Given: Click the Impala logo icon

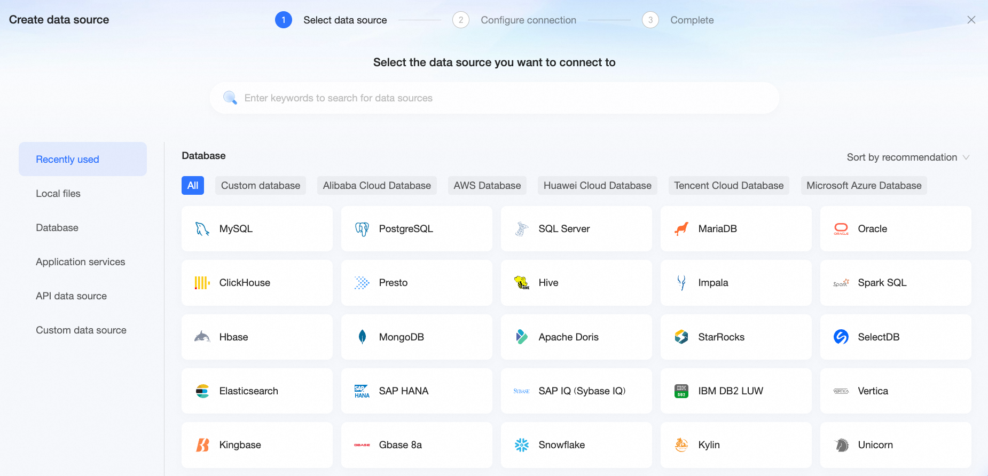Looking at the screenshot, I should (681, 283).
